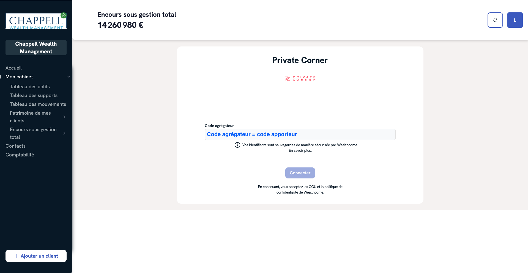528x273 pixels.
Task: Navigate to Contacts
Action: pyautogui.click(x=15, y=146)
